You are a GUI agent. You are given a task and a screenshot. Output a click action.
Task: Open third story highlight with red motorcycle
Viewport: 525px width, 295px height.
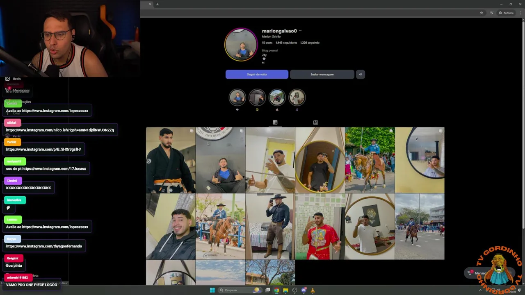click(277, 98)
